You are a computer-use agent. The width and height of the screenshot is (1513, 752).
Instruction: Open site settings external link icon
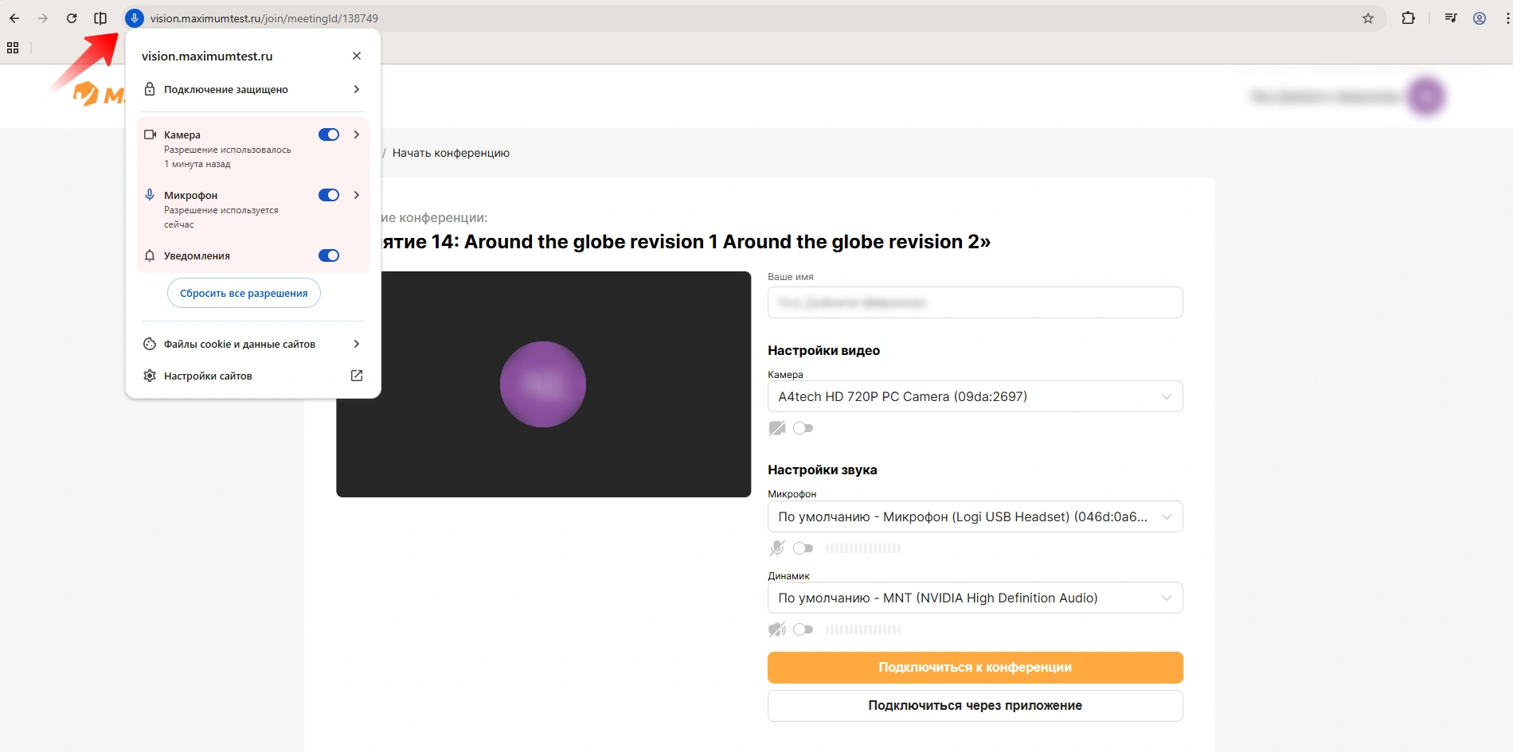(x=357, y=376)
